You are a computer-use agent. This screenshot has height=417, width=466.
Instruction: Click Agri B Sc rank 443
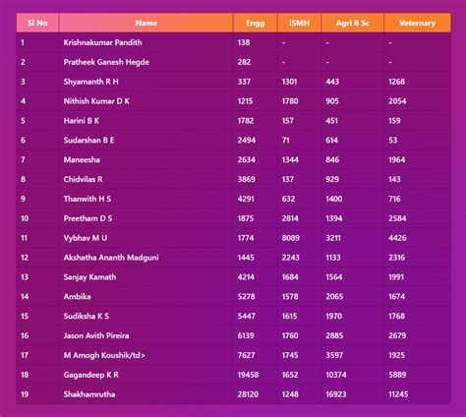tap(332, 82)
